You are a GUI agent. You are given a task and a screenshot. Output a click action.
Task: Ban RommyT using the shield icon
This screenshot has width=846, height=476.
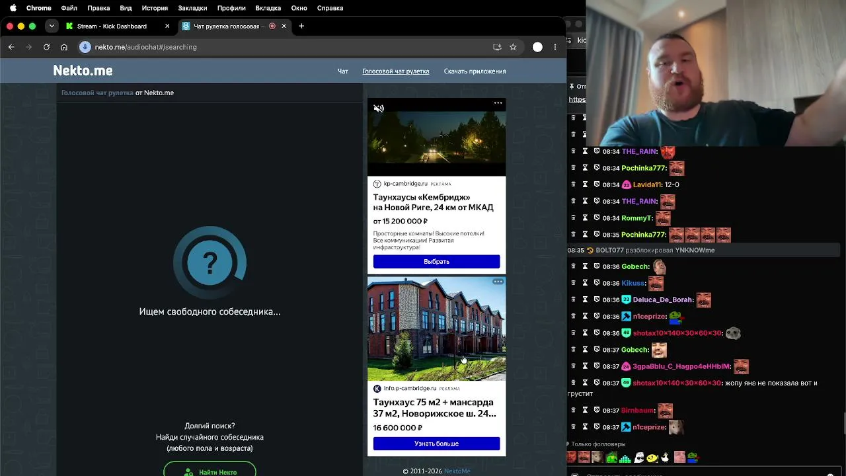(x=596, y=218)
